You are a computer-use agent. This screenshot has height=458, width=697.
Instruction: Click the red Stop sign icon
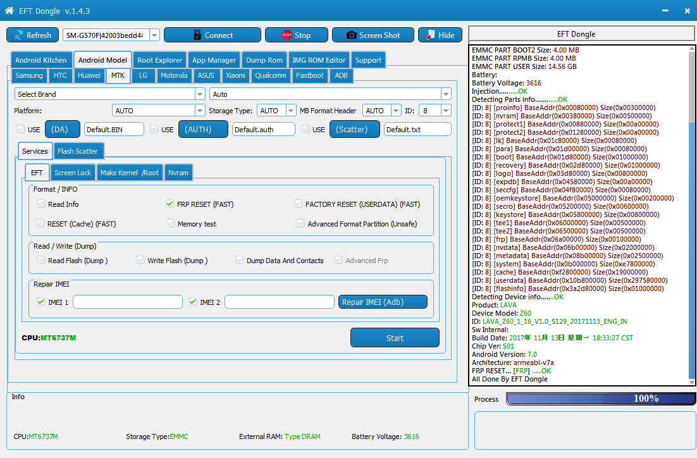[287, 35]
